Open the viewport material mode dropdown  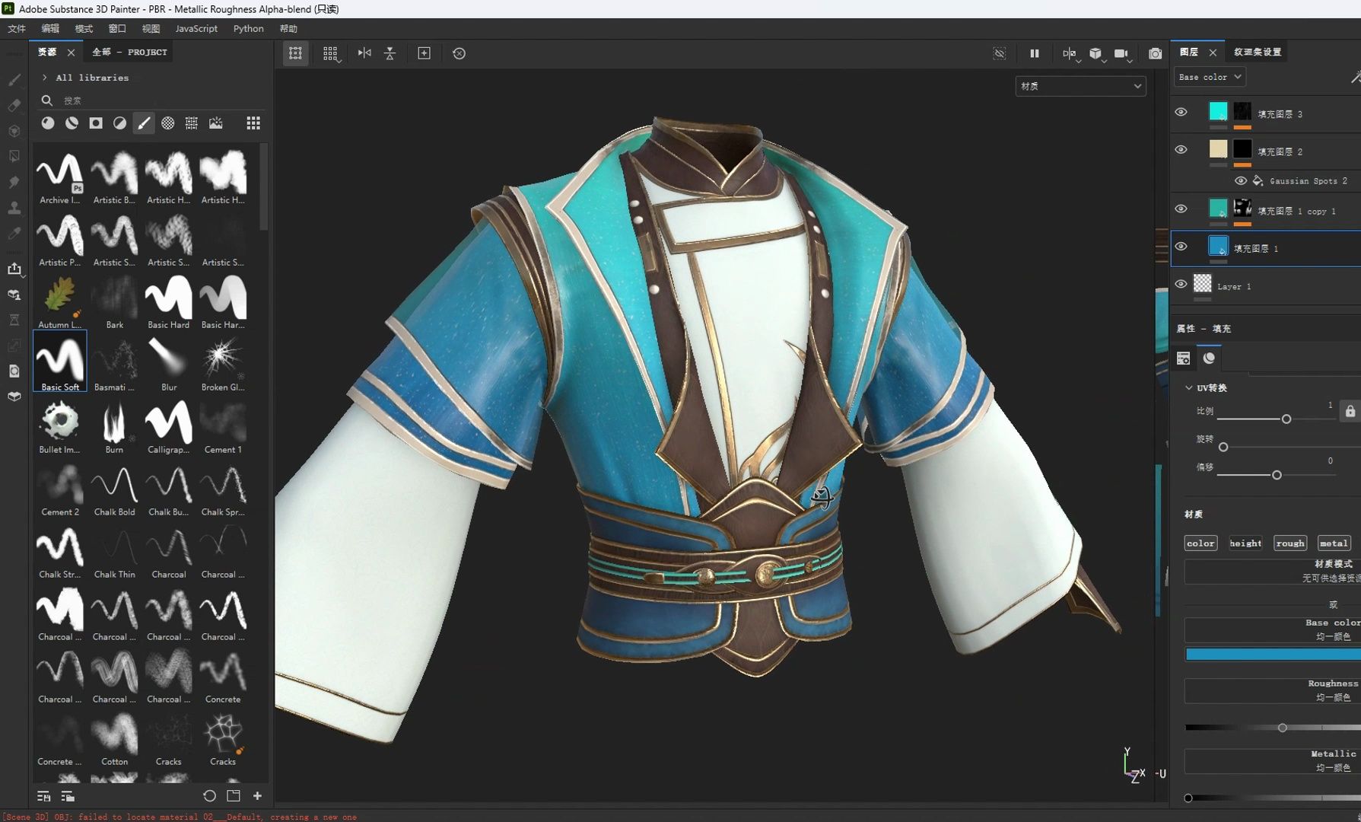click(1080, 86)
